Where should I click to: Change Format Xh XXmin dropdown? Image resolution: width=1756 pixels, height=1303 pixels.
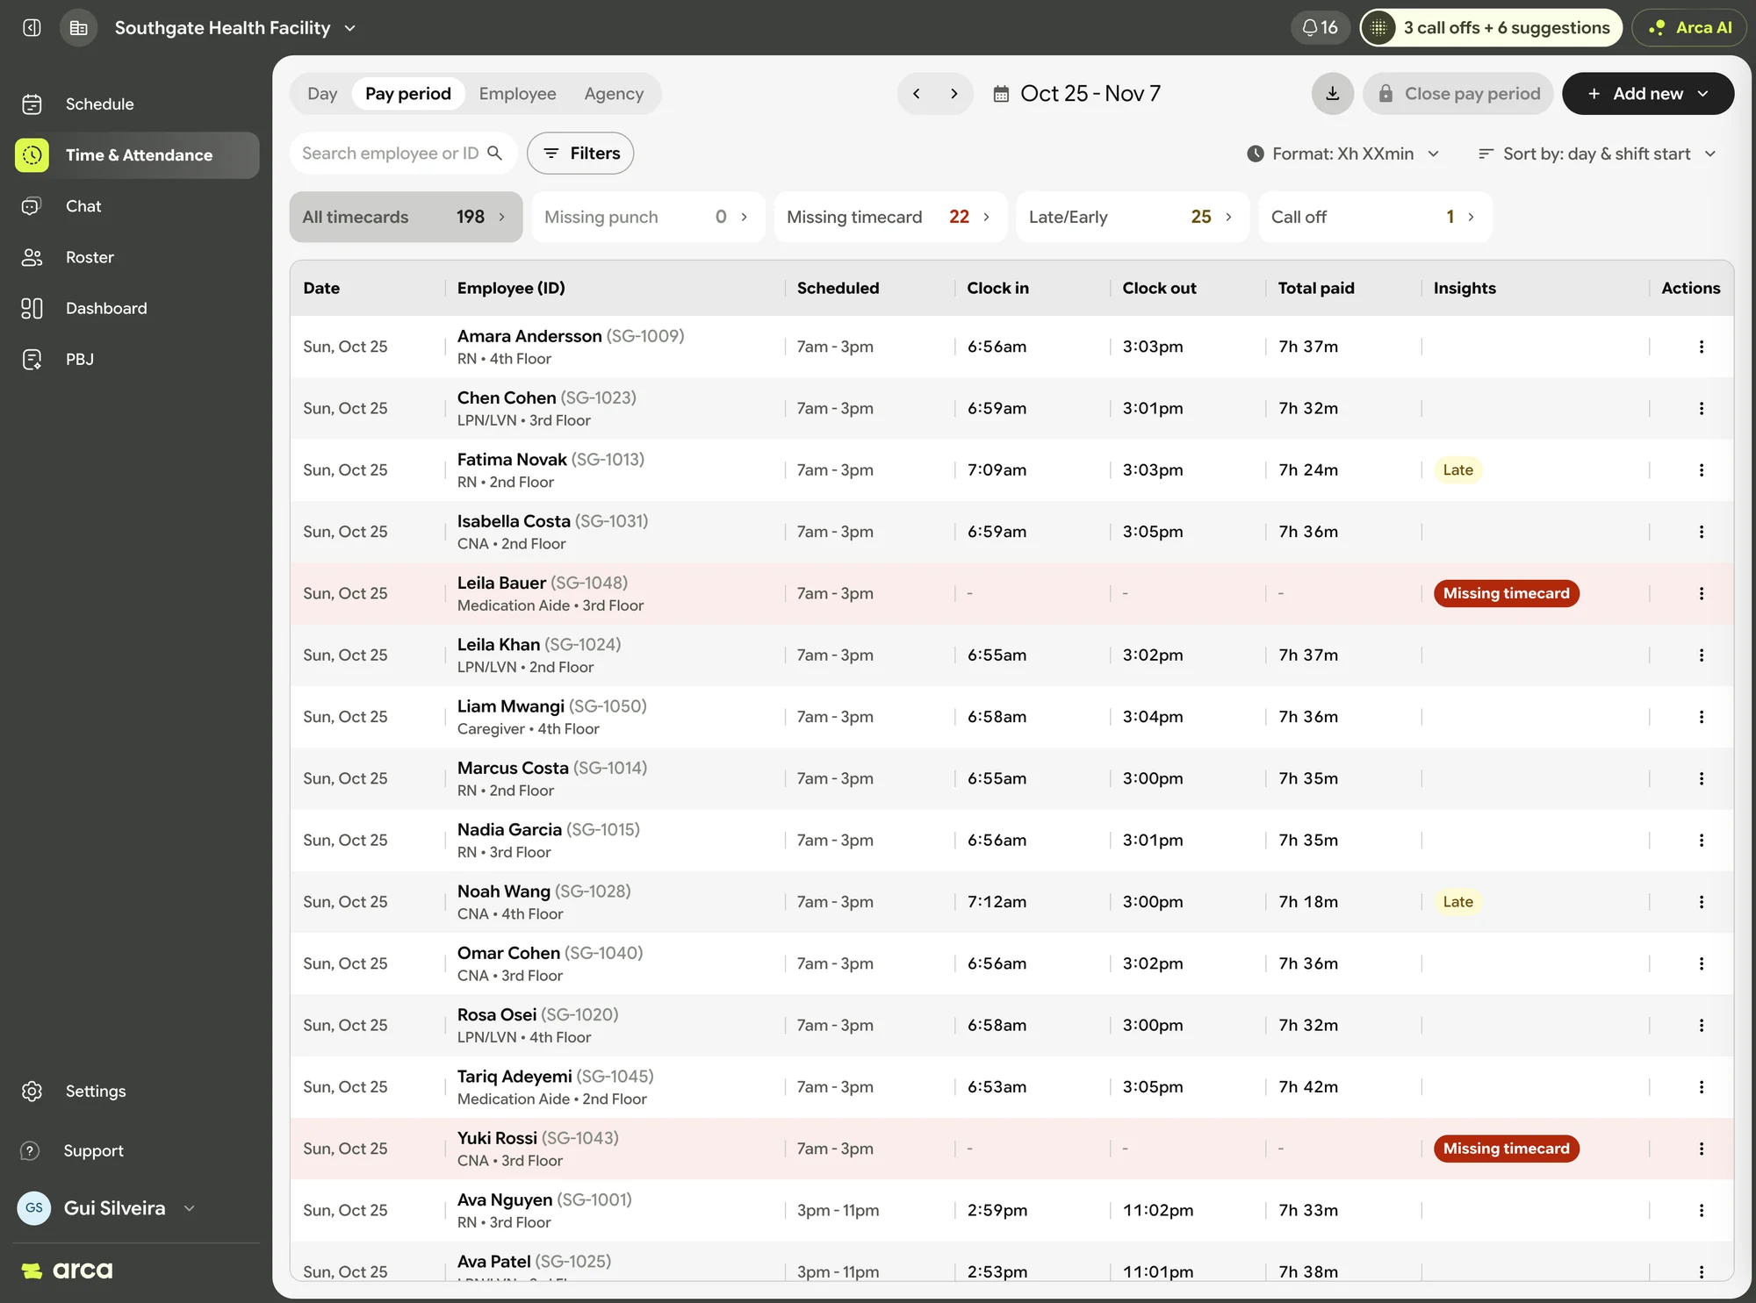pyautogui.click(x=1342, y=154)
